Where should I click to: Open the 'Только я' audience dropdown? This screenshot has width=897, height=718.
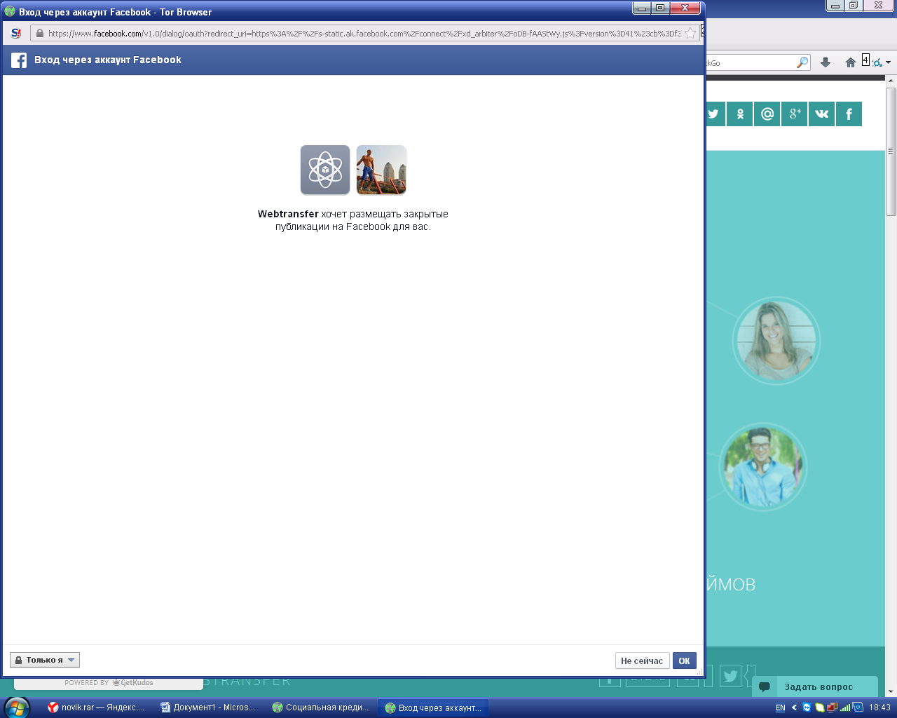coord(45,660)
